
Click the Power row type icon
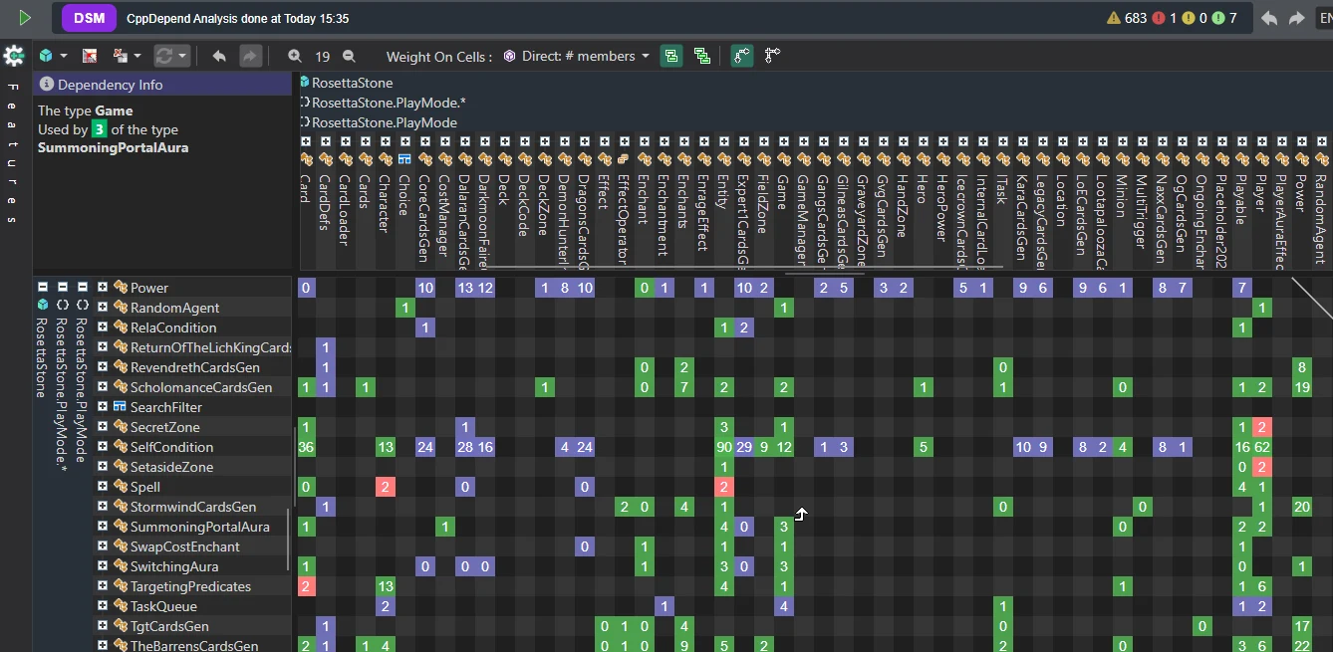click(120, 288)
